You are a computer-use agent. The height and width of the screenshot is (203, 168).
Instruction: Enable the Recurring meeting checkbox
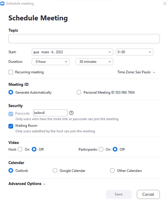(x=11, y=72)
